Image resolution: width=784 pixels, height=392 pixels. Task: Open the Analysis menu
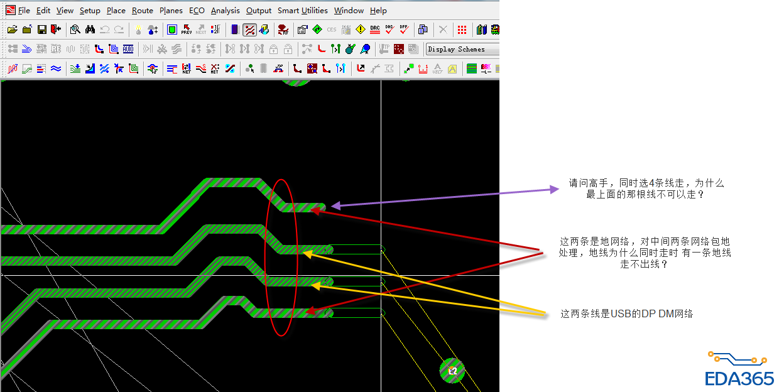pyautogui.click(x=226, y=11)
